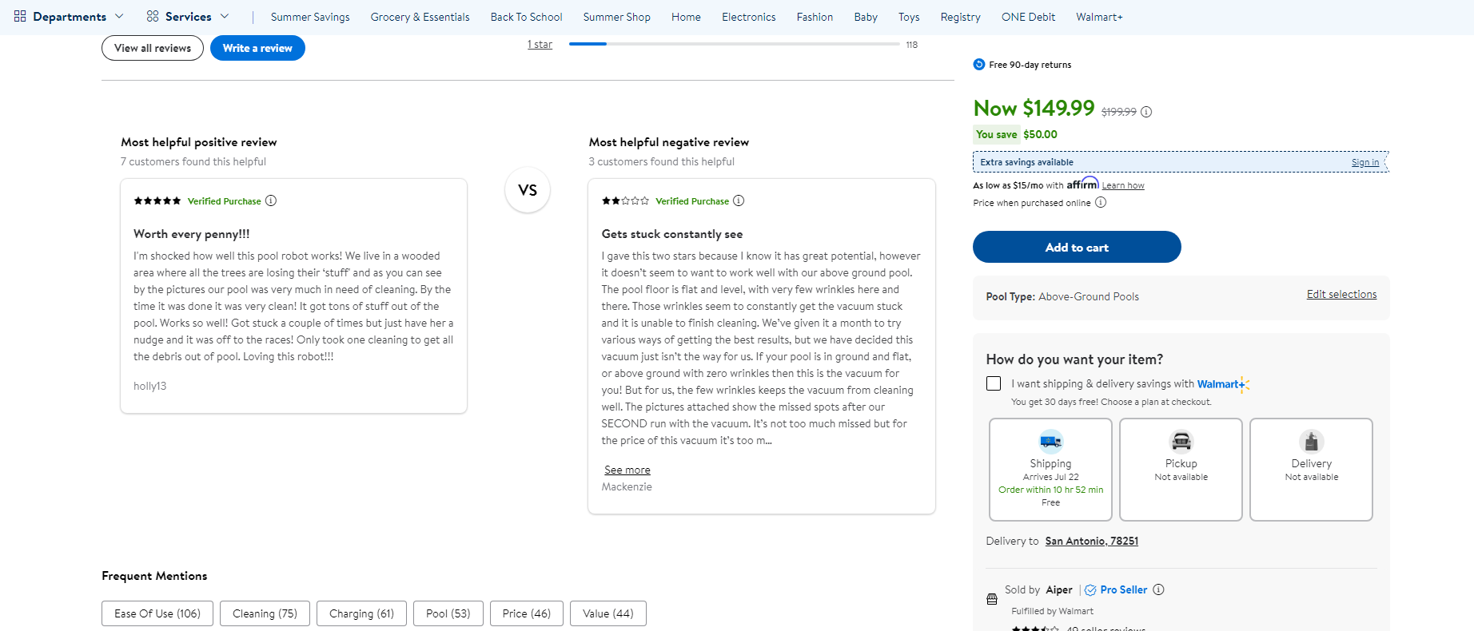
Task: Filter by Charging (61) mention
Action: 361,613
